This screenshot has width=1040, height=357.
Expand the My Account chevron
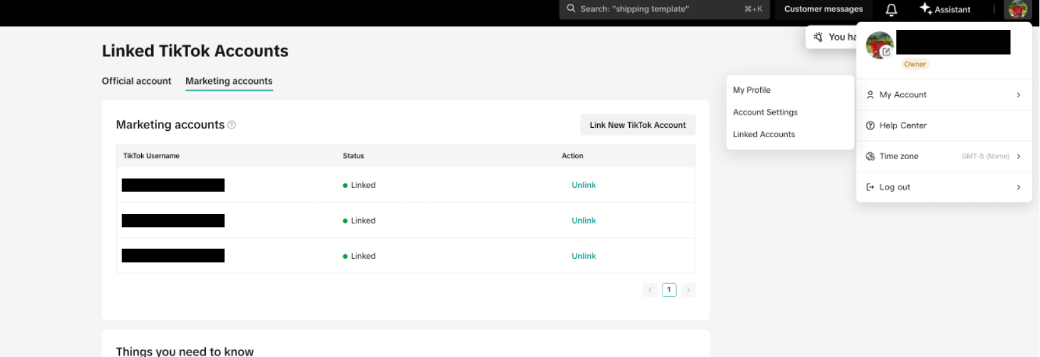(x=1018, y=95)
